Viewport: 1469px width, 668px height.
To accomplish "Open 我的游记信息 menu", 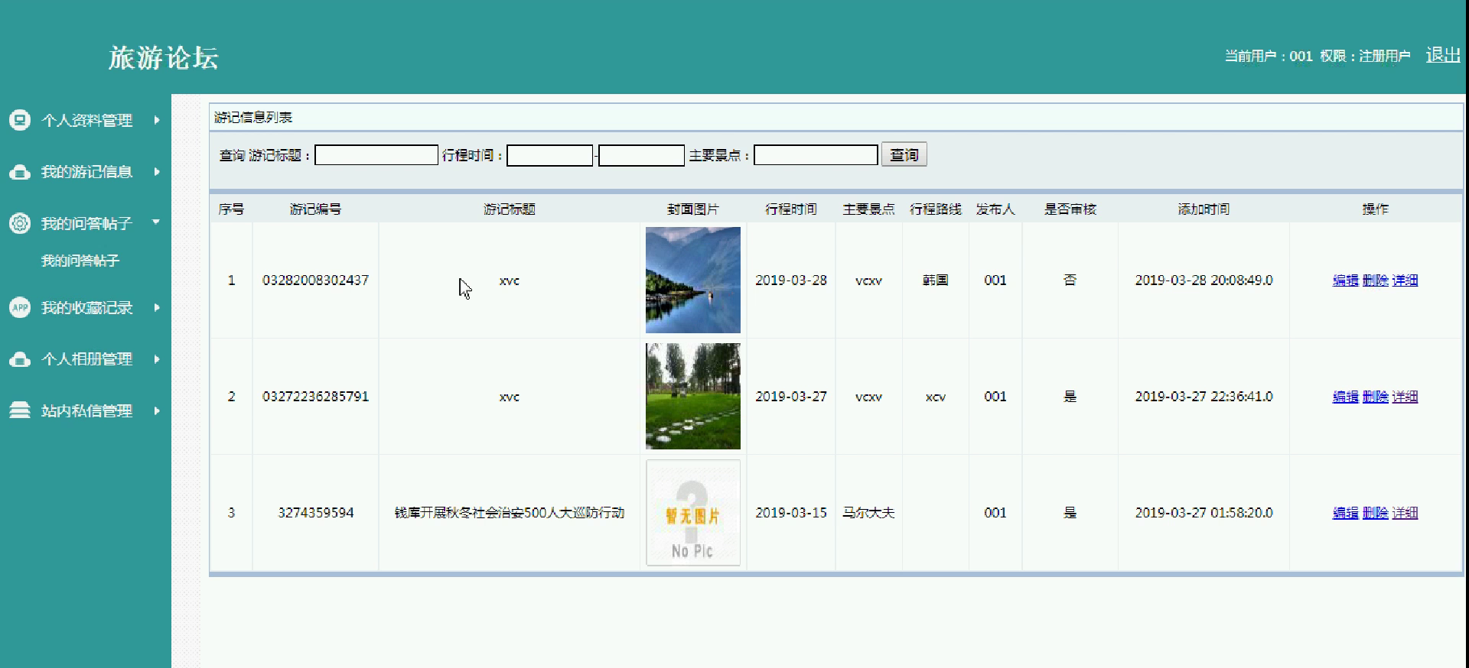I will click(x=86, y=172).
